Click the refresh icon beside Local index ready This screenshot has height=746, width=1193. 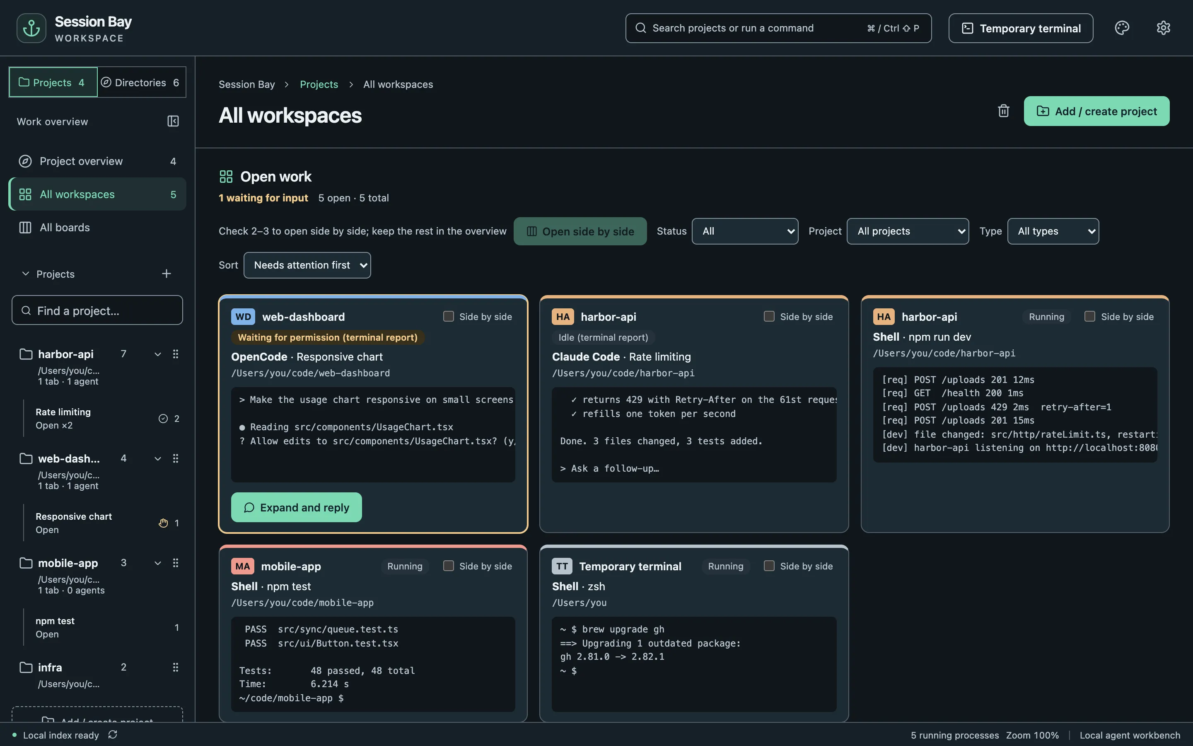point(113,735)
